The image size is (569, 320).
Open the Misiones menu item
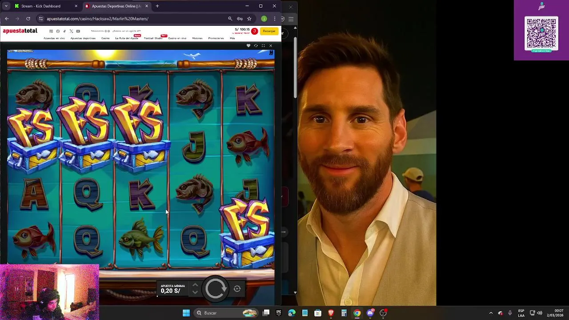[197, 38]
